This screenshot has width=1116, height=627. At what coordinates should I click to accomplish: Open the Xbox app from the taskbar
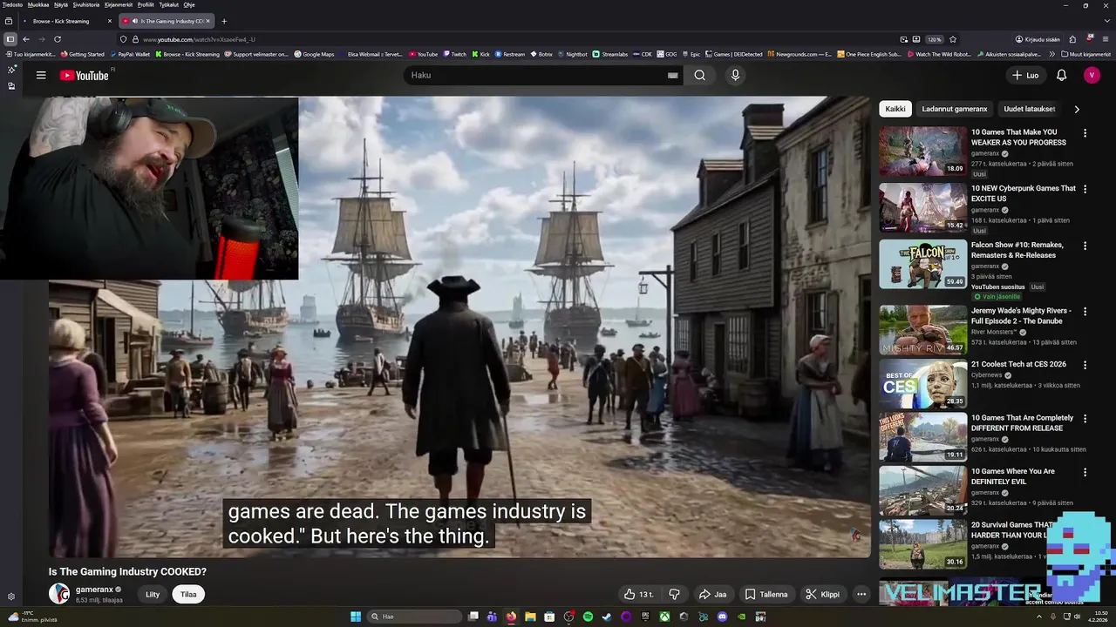(x=664, y=617)
